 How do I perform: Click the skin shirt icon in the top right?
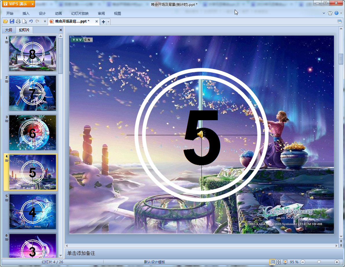click(330, 13)
